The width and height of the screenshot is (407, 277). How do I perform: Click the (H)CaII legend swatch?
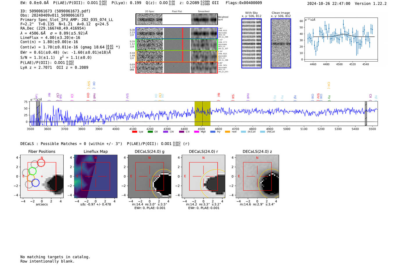click(263, 132)
